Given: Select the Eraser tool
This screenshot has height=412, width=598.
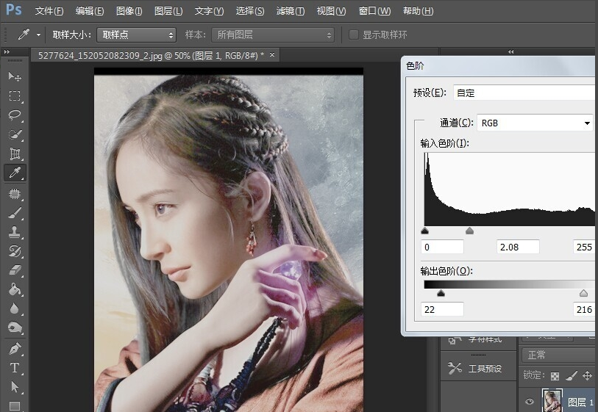Looking at the screenshot, I should pos(15,270).
